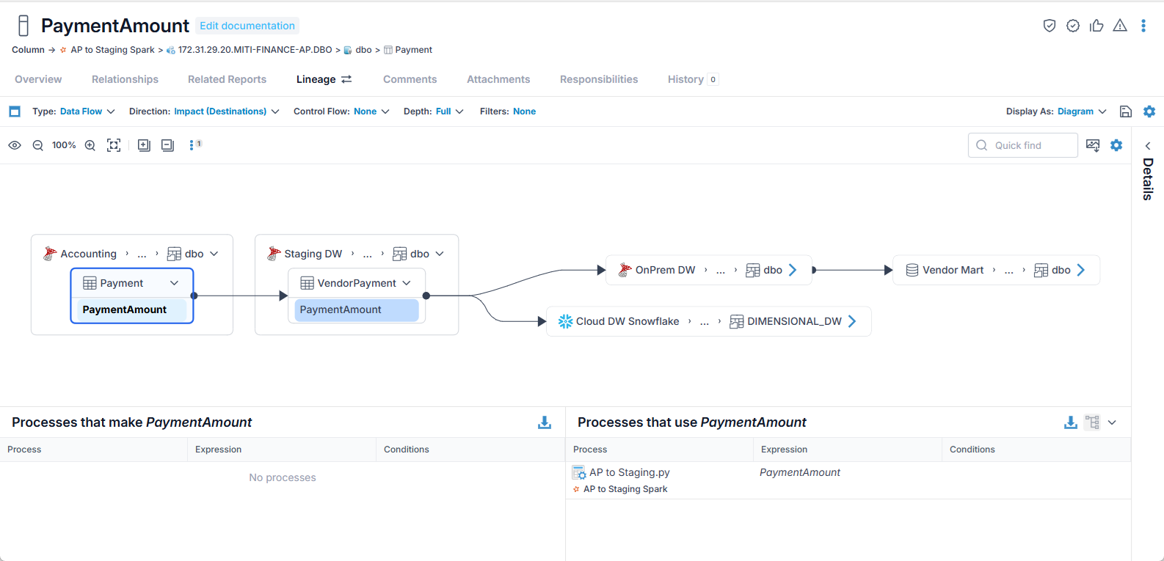The height and width of the screenshot is (561, 1164).
Task: Click the save lineage view icon
Action: coord(1126,111)
